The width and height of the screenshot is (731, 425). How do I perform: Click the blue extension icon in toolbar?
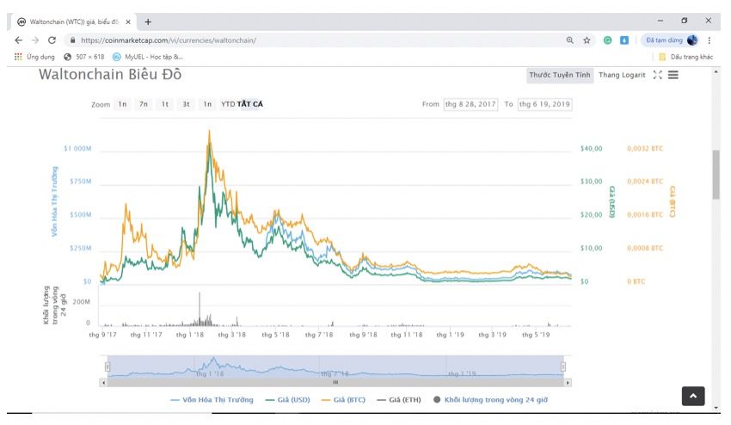(624, 40)
